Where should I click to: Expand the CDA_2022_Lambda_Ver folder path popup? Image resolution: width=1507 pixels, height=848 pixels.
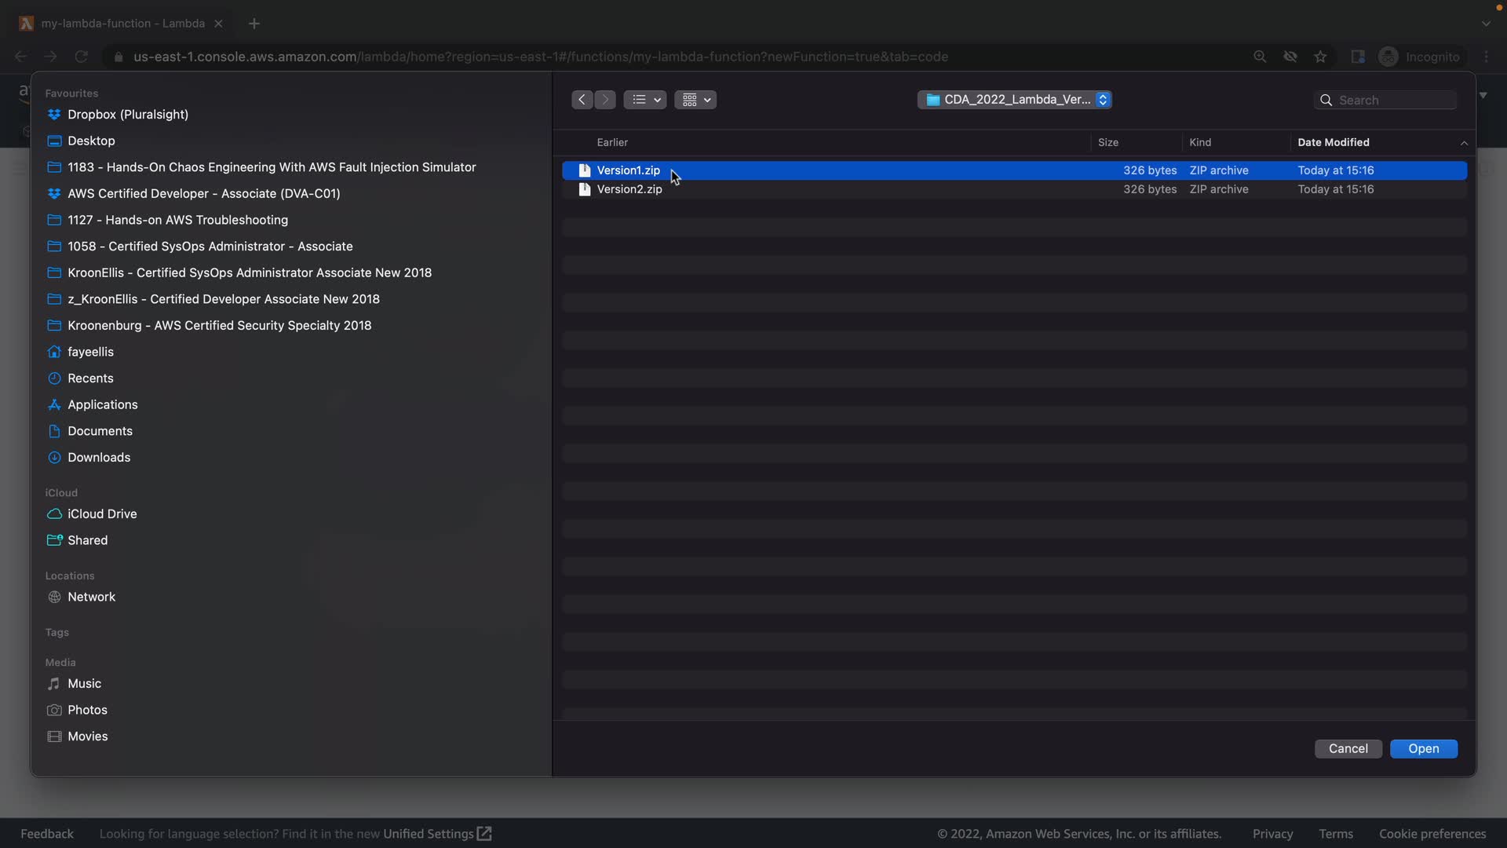pyautogui.click(x=1014, y=100)
